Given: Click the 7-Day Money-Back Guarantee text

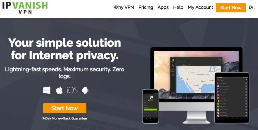Looking at the screenshot, I should [x=65, y=118].
